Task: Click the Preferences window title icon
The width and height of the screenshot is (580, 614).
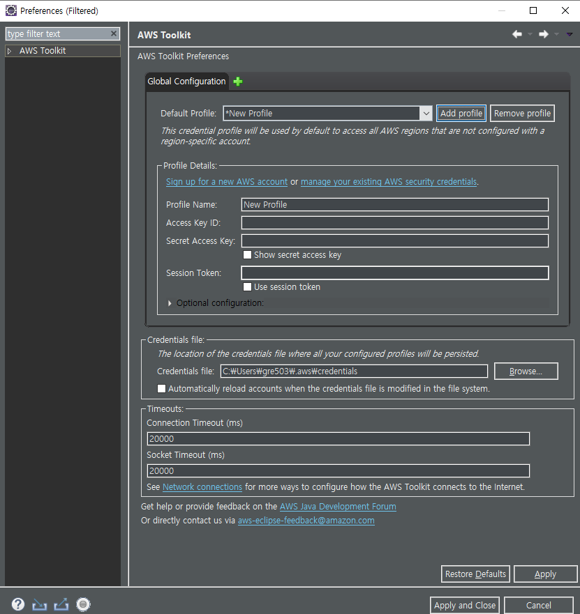Action: [11, 10]
